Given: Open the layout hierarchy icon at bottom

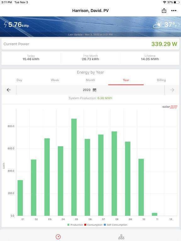Looking at the screenshot, I should click(121, 237).
